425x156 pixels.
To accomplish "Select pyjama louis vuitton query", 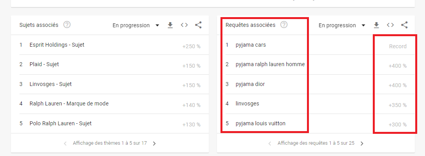I will click(316, 123).
